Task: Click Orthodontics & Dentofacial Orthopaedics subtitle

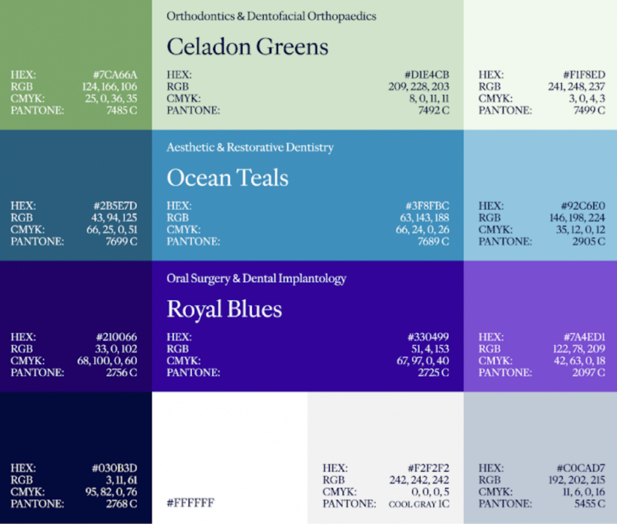Action: coord(272,16)
